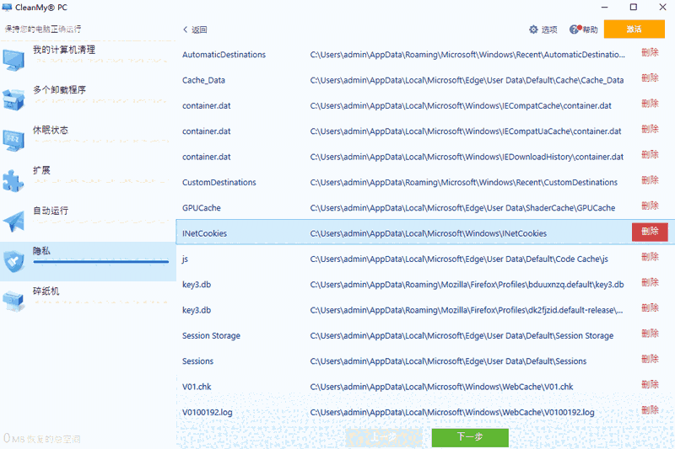Delete the V01.chk entry
This screenshot has height=449, width=675.
point(650,384)
